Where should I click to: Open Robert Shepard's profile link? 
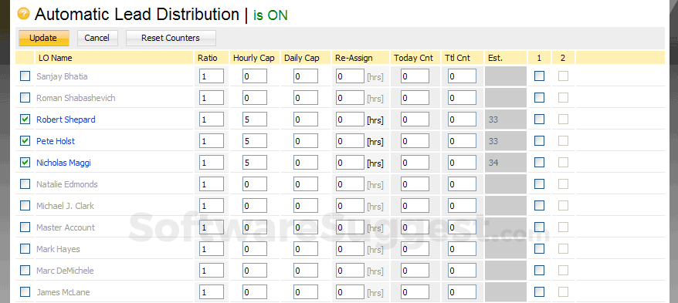click(66, 120)
